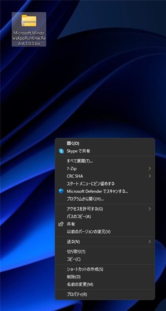Open the 7-Zip submenu entry
The height and width of the screenshot is (311, 166).
tap(105, 169)
